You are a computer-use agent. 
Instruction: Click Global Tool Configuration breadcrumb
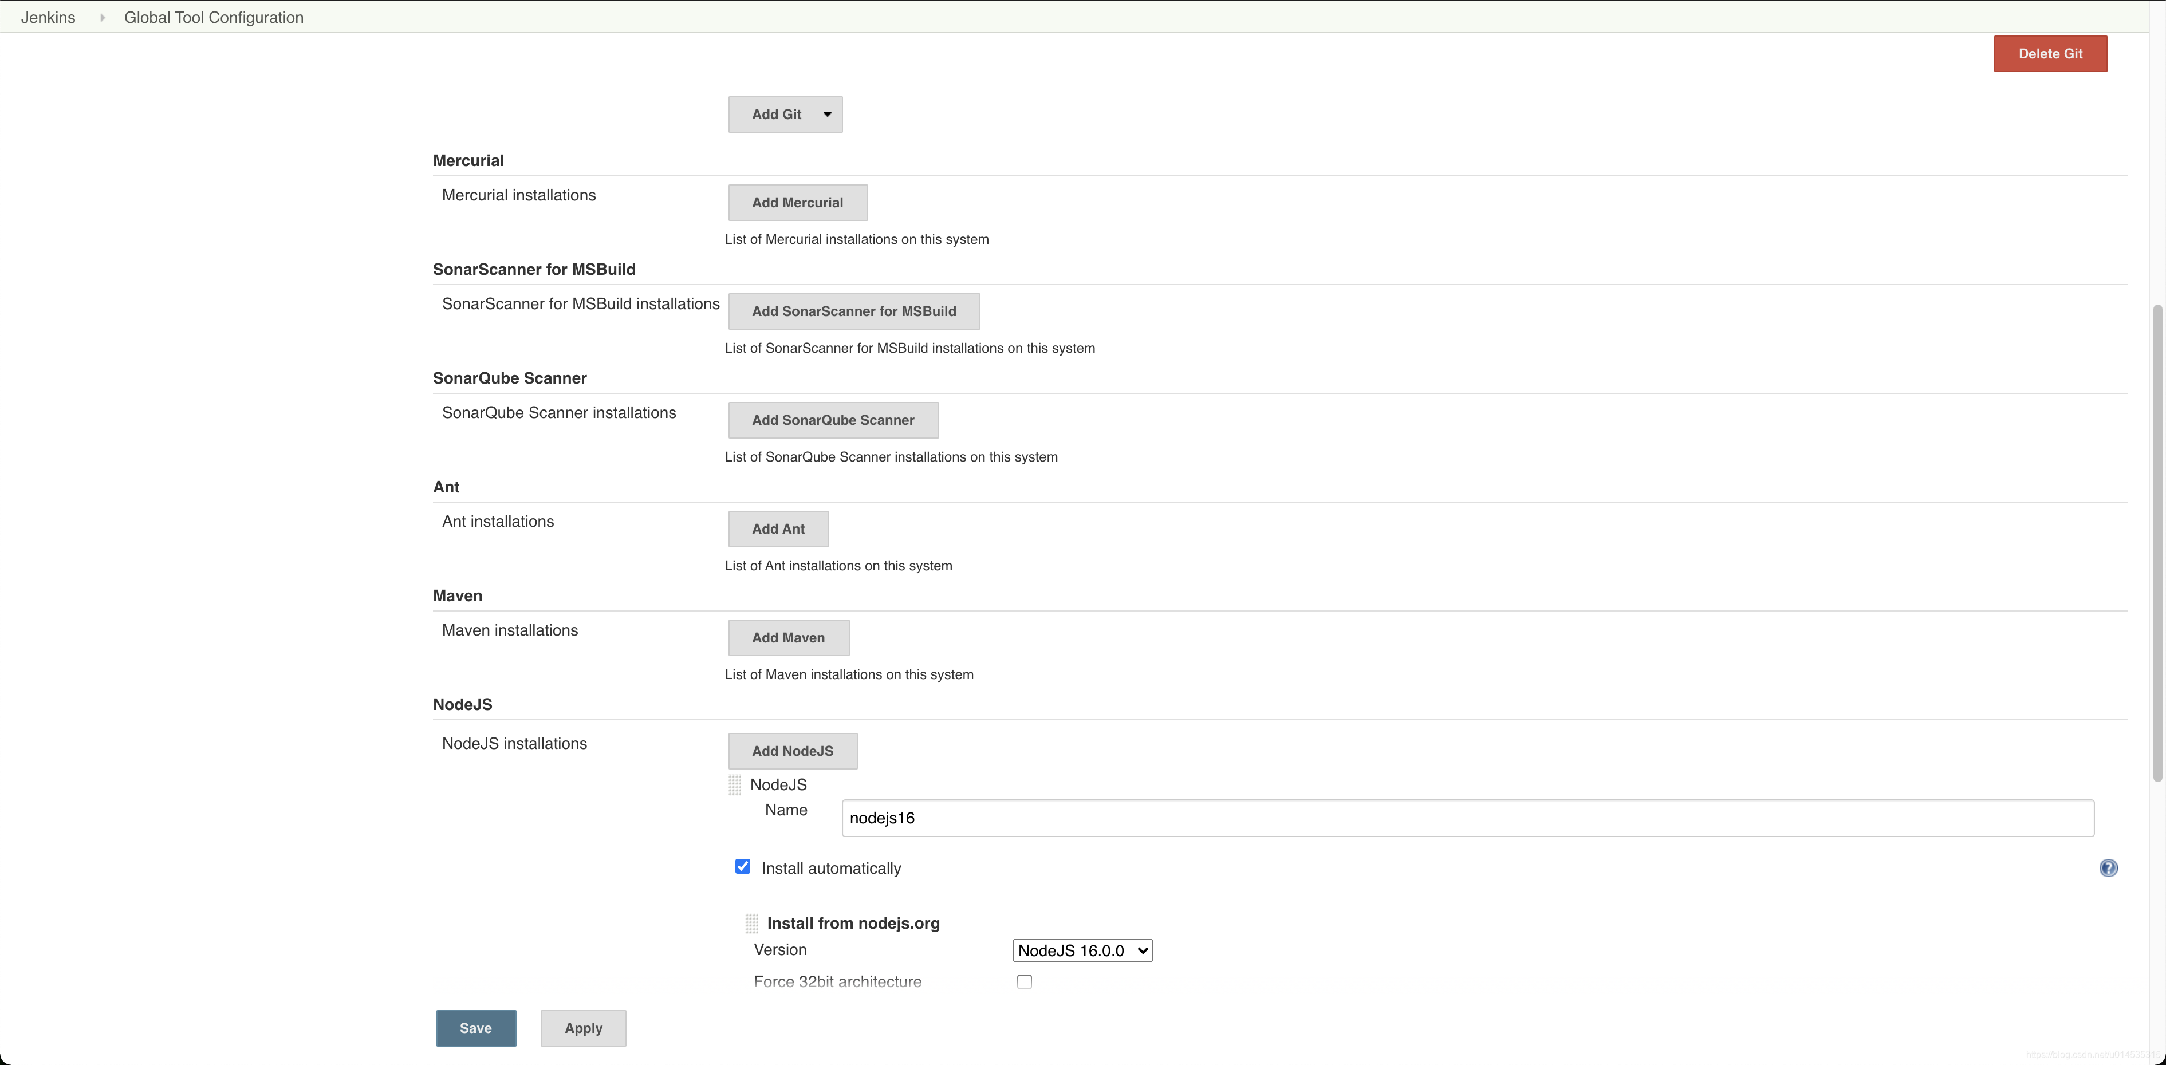(212, 17)
